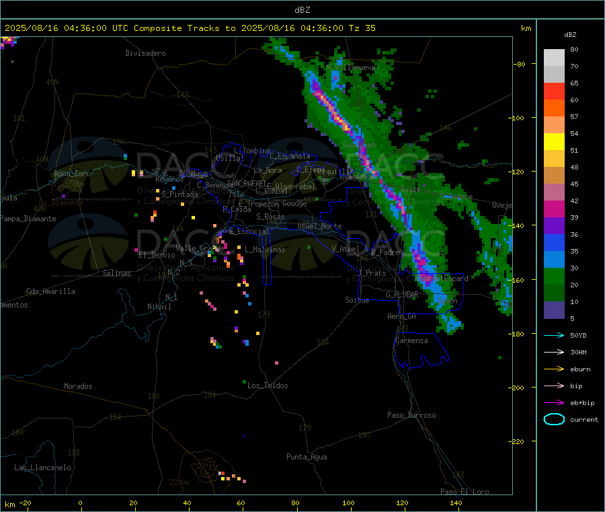Click the 'L_Malvinas' map label
Viewport: 605px width, 512px height.
[x=265, y=250]
